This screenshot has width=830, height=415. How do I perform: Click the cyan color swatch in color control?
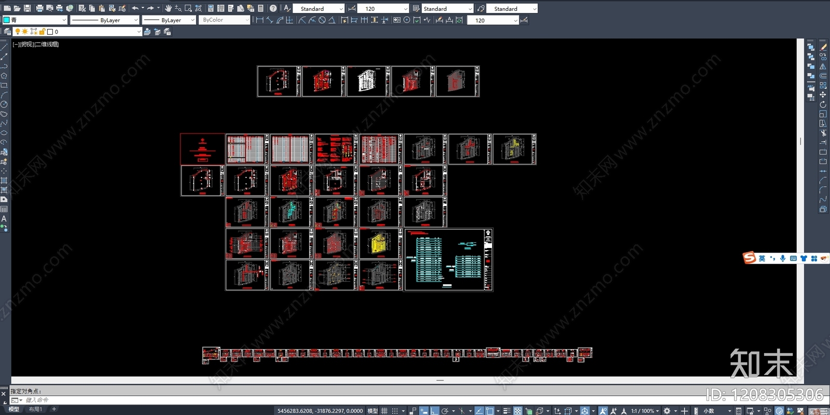[7, 20]
